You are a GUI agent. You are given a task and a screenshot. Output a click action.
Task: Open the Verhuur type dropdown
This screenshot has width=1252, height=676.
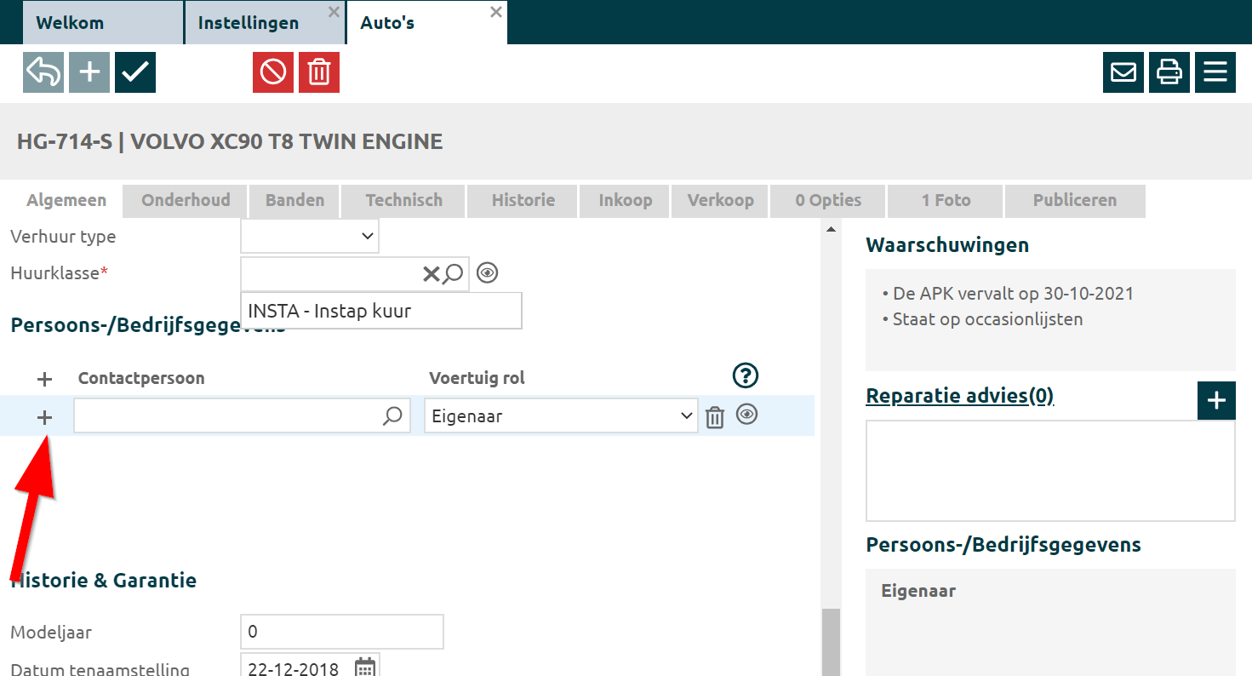tap(310, 237)
